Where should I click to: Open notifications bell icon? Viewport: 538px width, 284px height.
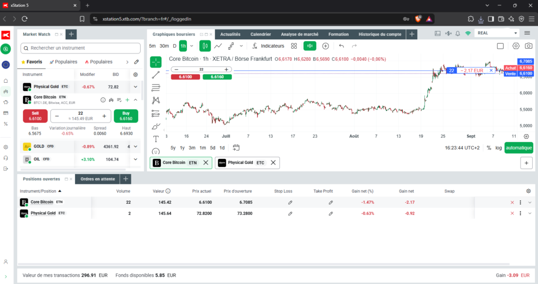point(458,34)
